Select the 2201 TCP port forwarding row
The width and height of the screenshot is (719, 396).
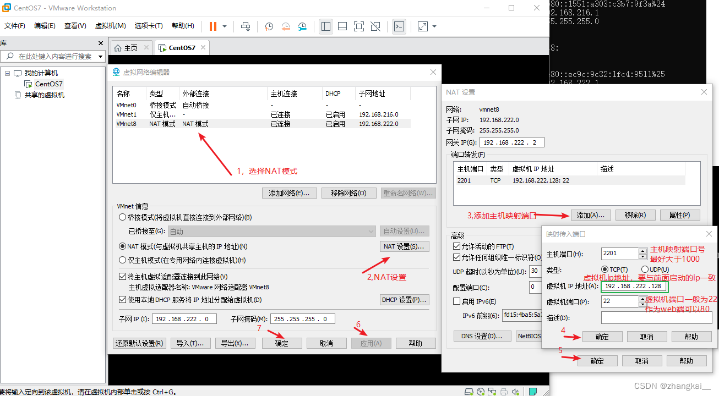[x=570, y=180]
